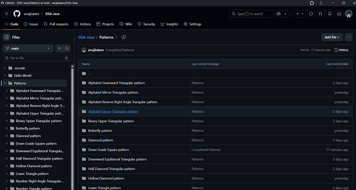
Task: Open browser extensions puzzle icon
Action: tap(312, 3)
